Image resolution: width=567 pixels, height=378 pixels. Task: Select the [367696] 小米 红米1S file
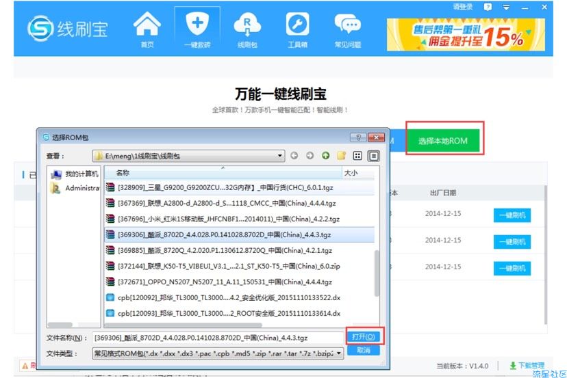tap(240, 219)
